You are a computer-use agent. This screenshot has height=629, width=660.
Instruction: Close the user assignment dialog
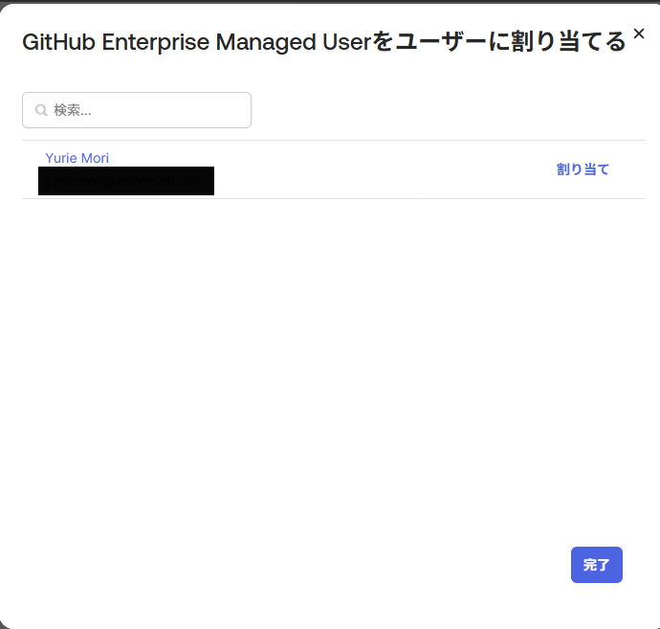click(x=639, y=34)
